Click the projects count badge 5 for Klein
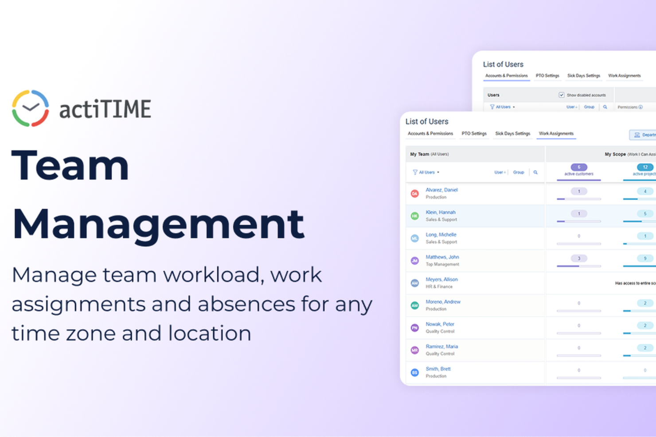 645,214
